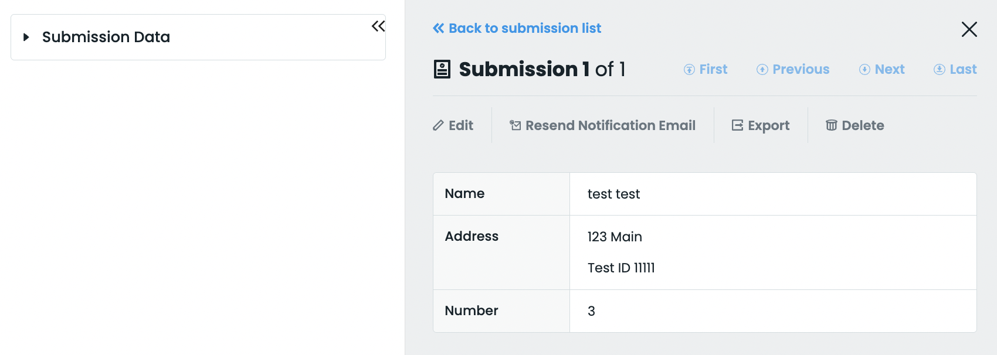Viewport: 997px width, 355px height.
Task: Expand the Submission Data disclosure triangle
Action: [26, 37]
